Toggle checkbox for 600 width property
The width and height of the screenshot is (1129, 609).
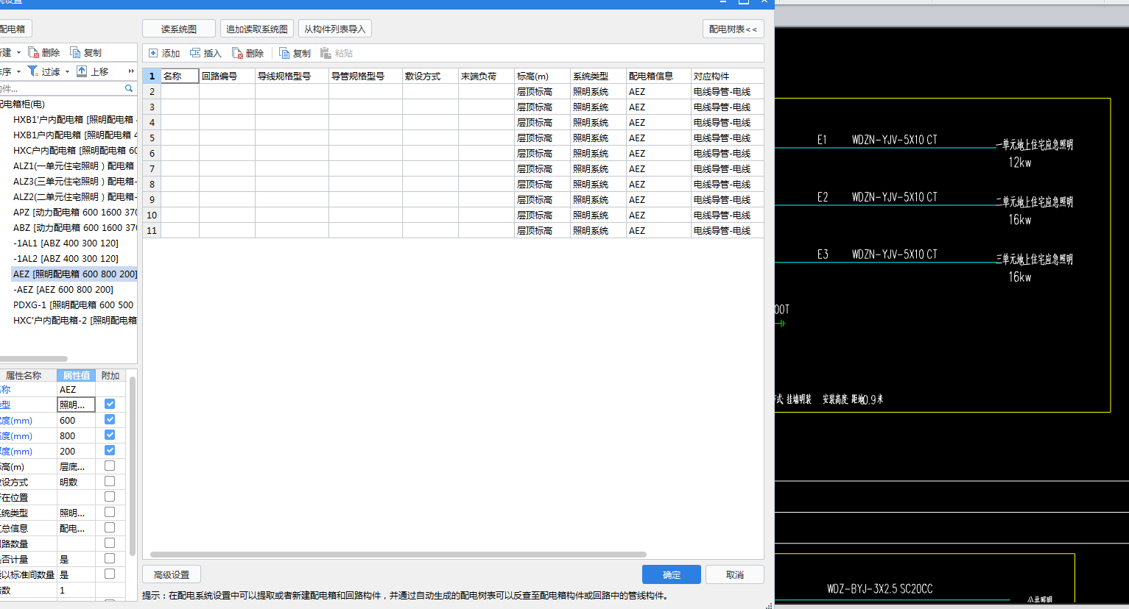[110, 419]
